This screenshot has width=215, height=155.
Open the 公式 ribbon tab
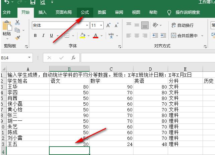point(85,12)
